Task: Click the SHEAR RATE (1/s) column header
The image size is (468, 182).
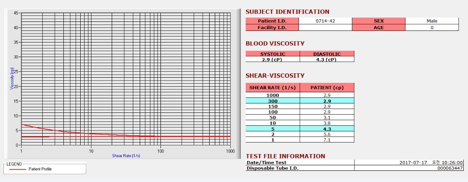Action: coord(273,88)
